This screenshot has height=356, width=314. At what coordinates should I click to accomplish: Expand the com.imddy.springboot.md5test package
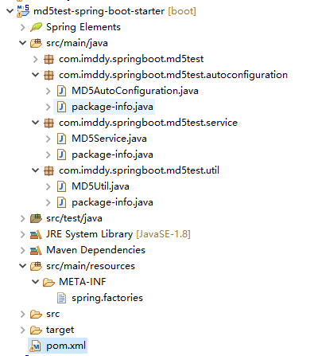35,59
